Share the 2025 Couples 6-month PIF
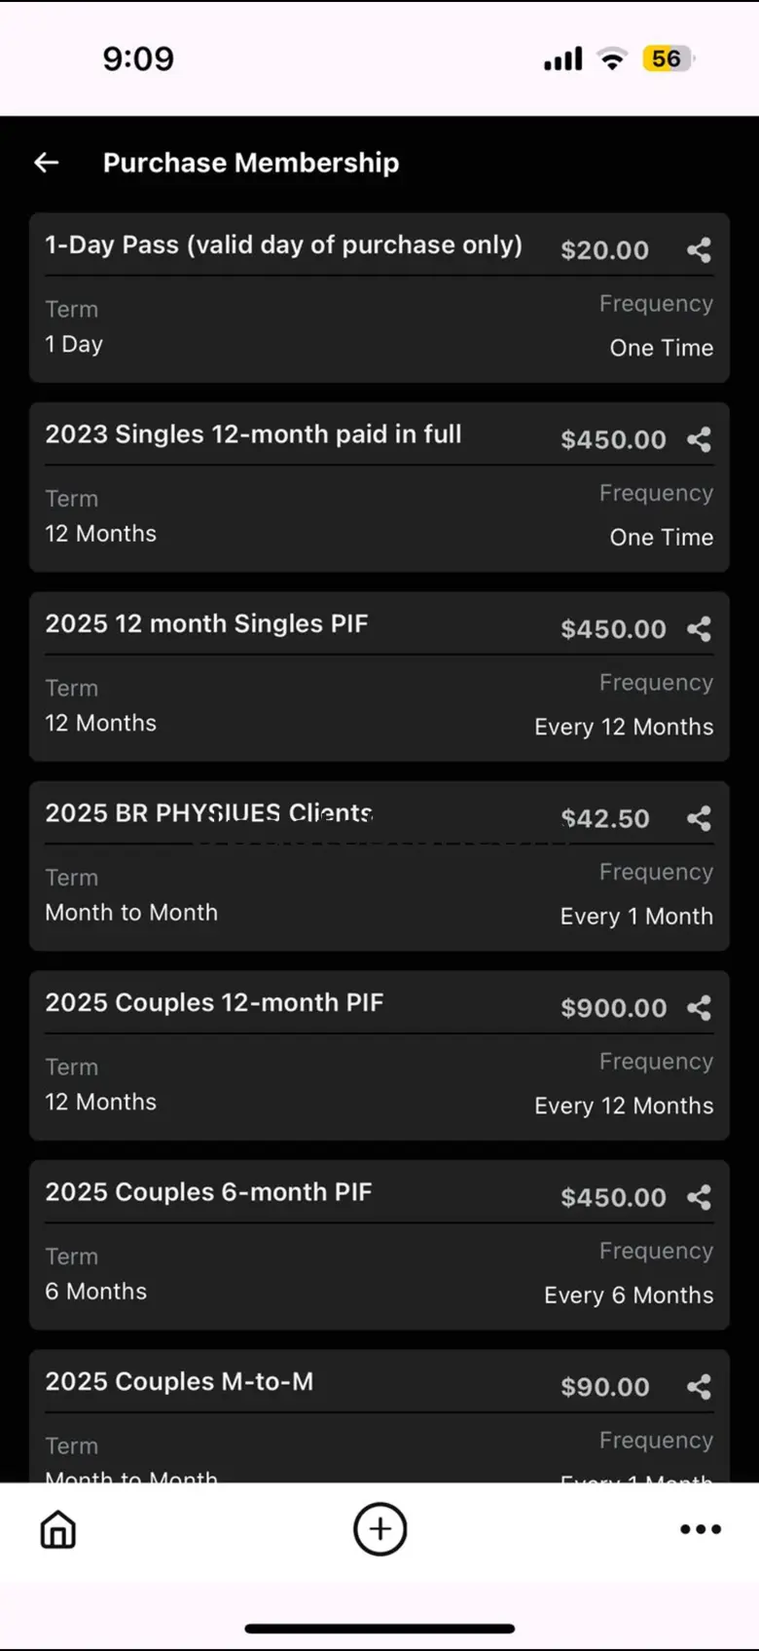Image resolution: width=759 pixels, height=1651 pixels. coord(699,1197)
